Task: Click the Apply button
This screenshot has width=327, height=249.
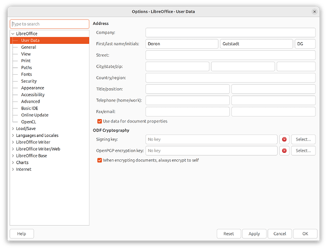Action: click(x=254, y=234)
